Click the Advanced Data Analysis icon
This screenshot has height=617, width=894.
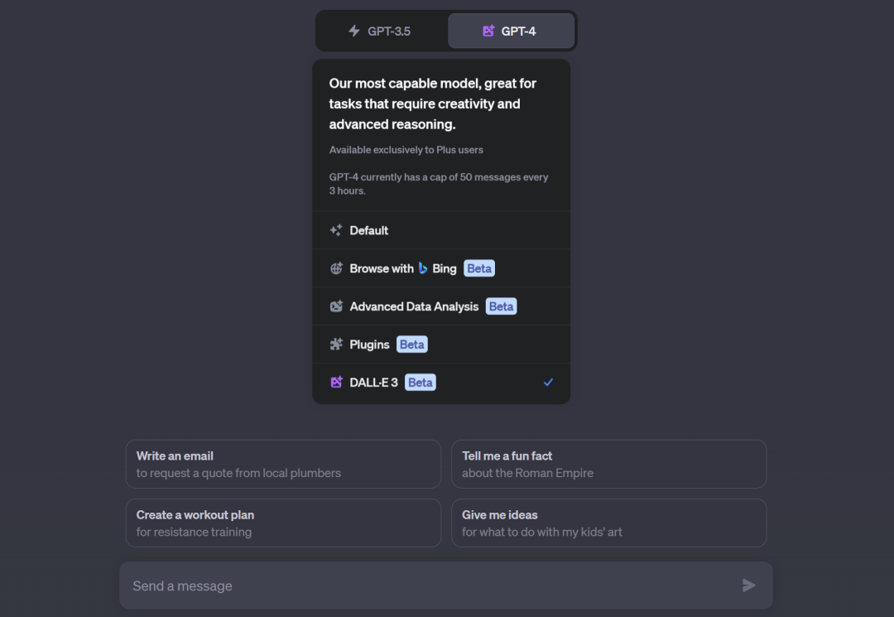tap(336, 306)
